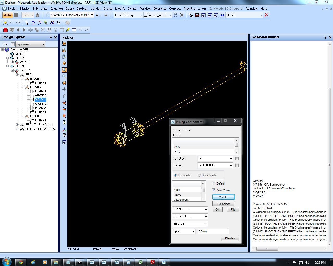This screenshot has width=333, height=266.
Task: Open the Insulation IS dropdown
Action: pyautogui.click(x=215, y=159)
